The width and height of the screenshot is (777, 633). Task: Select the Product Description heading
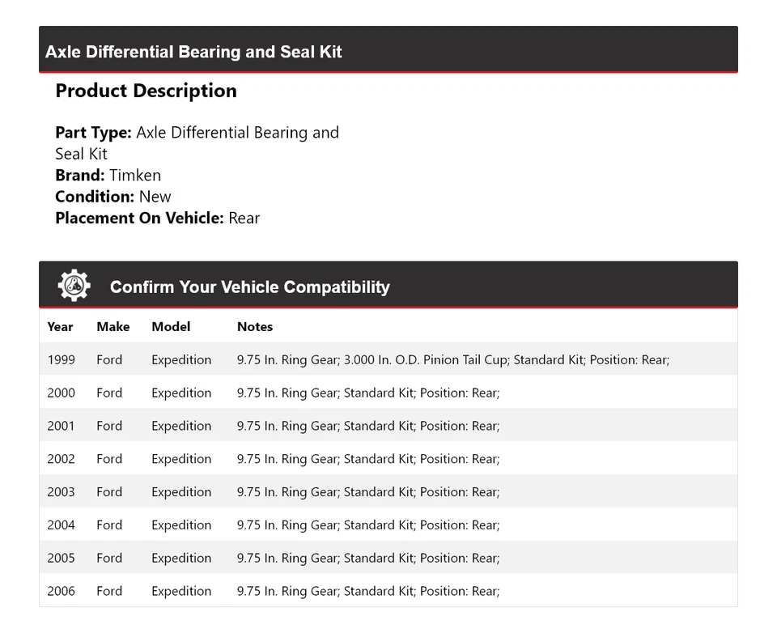[146, 91]
